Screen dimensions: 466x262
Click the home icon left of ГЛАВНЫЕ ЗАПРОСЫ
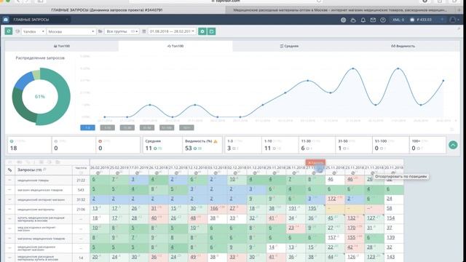[6, 20]
